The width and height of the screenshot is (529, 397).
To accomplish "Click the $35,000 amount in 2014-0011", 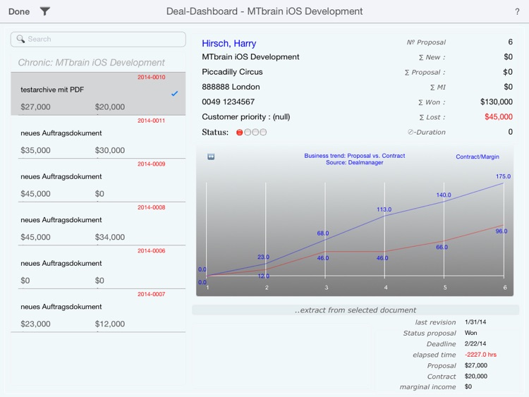I will pyautogui.click(x=35, y=150).
